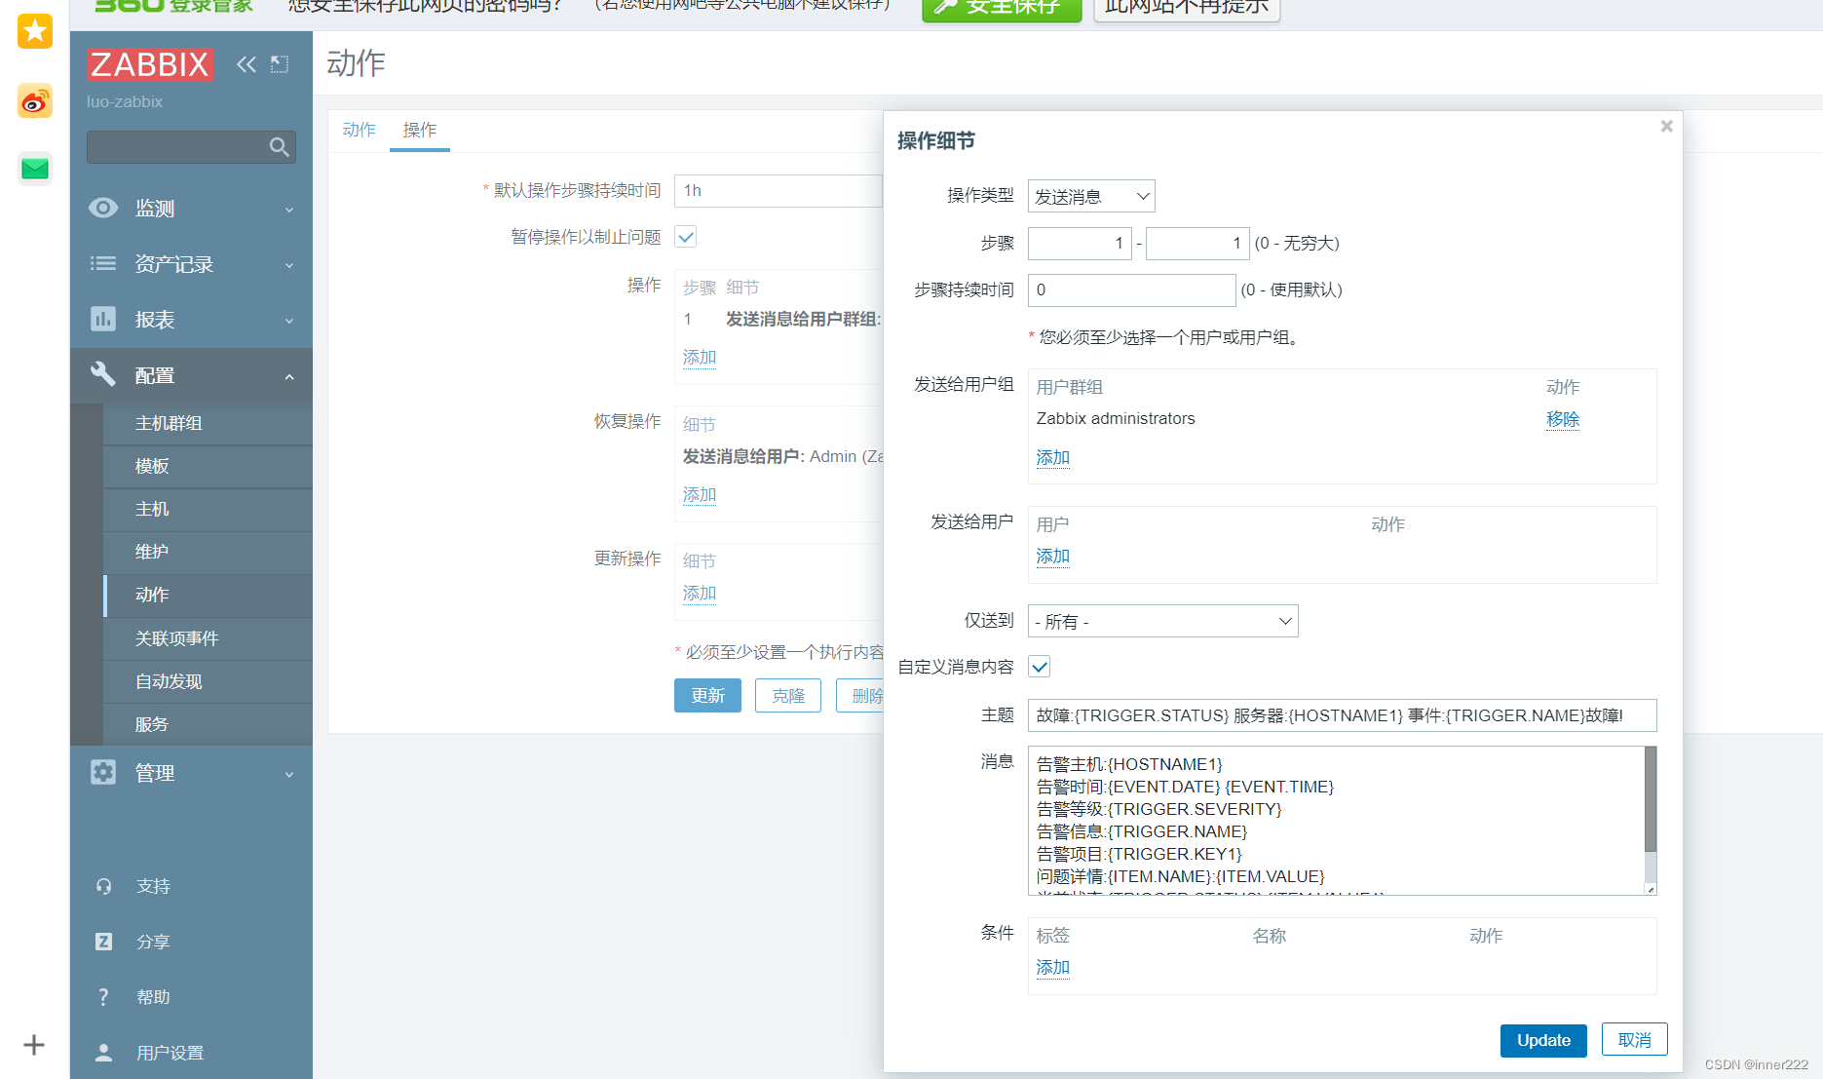
Task: Click the 管理 gear icon
Action: 103,772
